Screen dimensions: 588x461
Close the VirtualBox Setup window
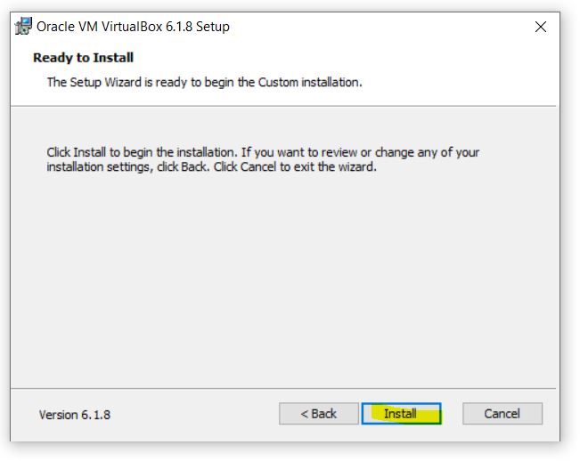[540, 27]
